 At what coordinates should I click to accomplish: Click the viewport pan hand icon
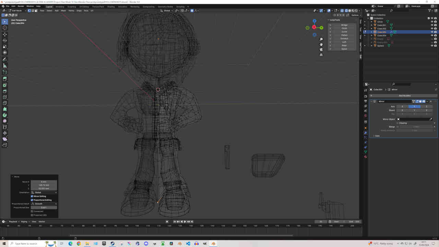tap(321, 44)
